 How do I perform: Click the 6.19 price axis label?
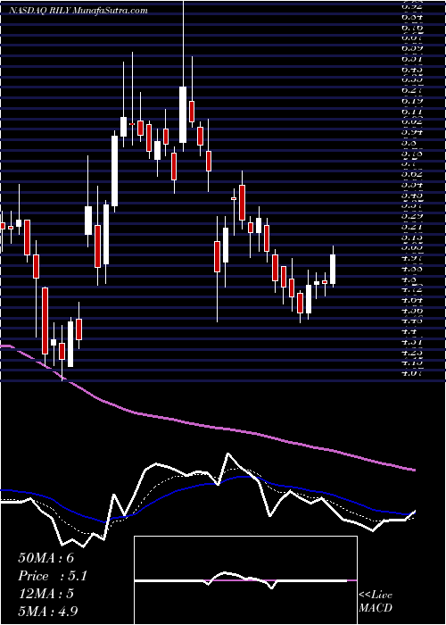point(412,101)
